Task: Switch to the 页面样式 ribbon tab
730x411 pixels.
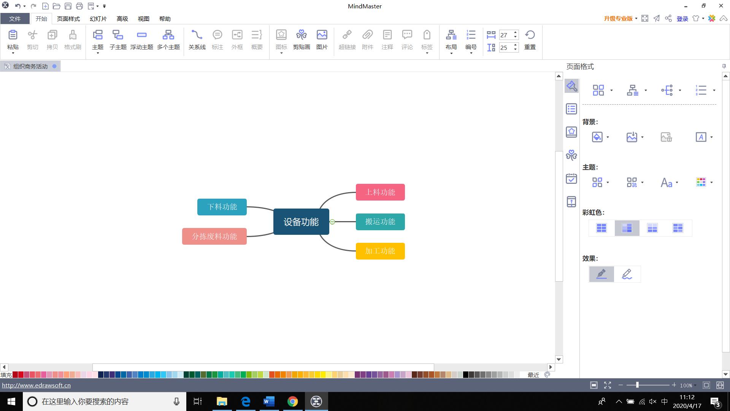Action: tap(68, 19)
